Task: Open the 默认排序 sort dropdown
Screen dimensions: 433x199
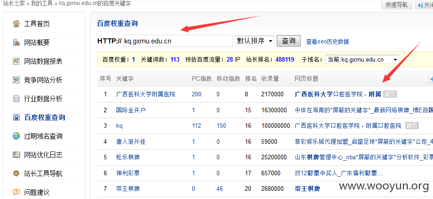Action: 254,41
